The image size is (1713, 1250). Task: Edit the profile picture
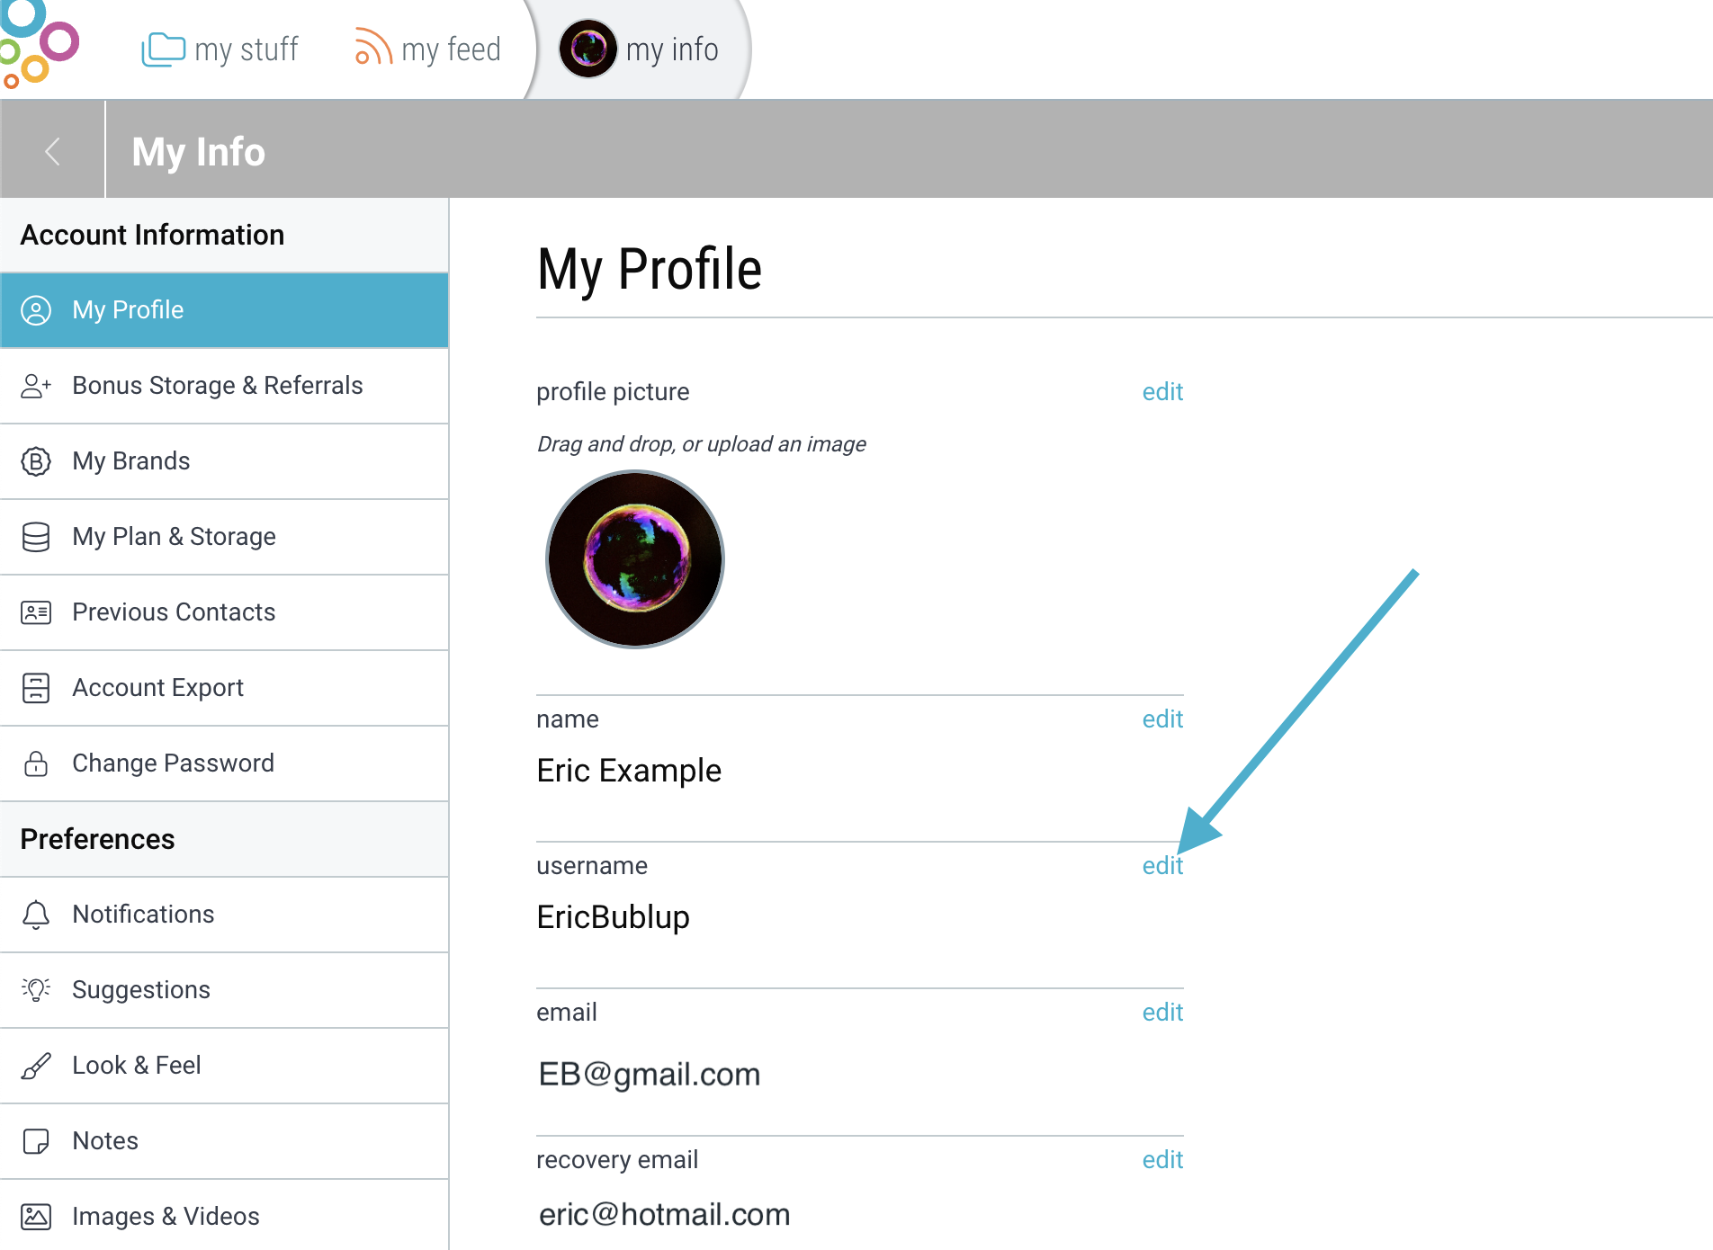(x=1162, y=392)
